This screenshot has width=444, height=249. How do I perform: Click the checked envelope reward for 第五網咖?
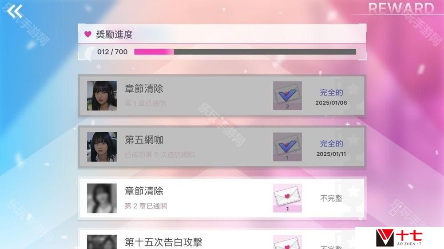287,147
